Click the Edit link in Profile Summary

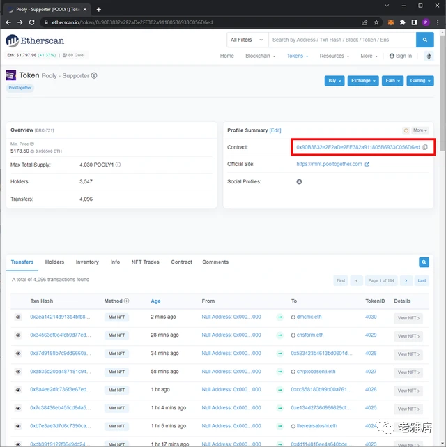click(x=275, y=130)
